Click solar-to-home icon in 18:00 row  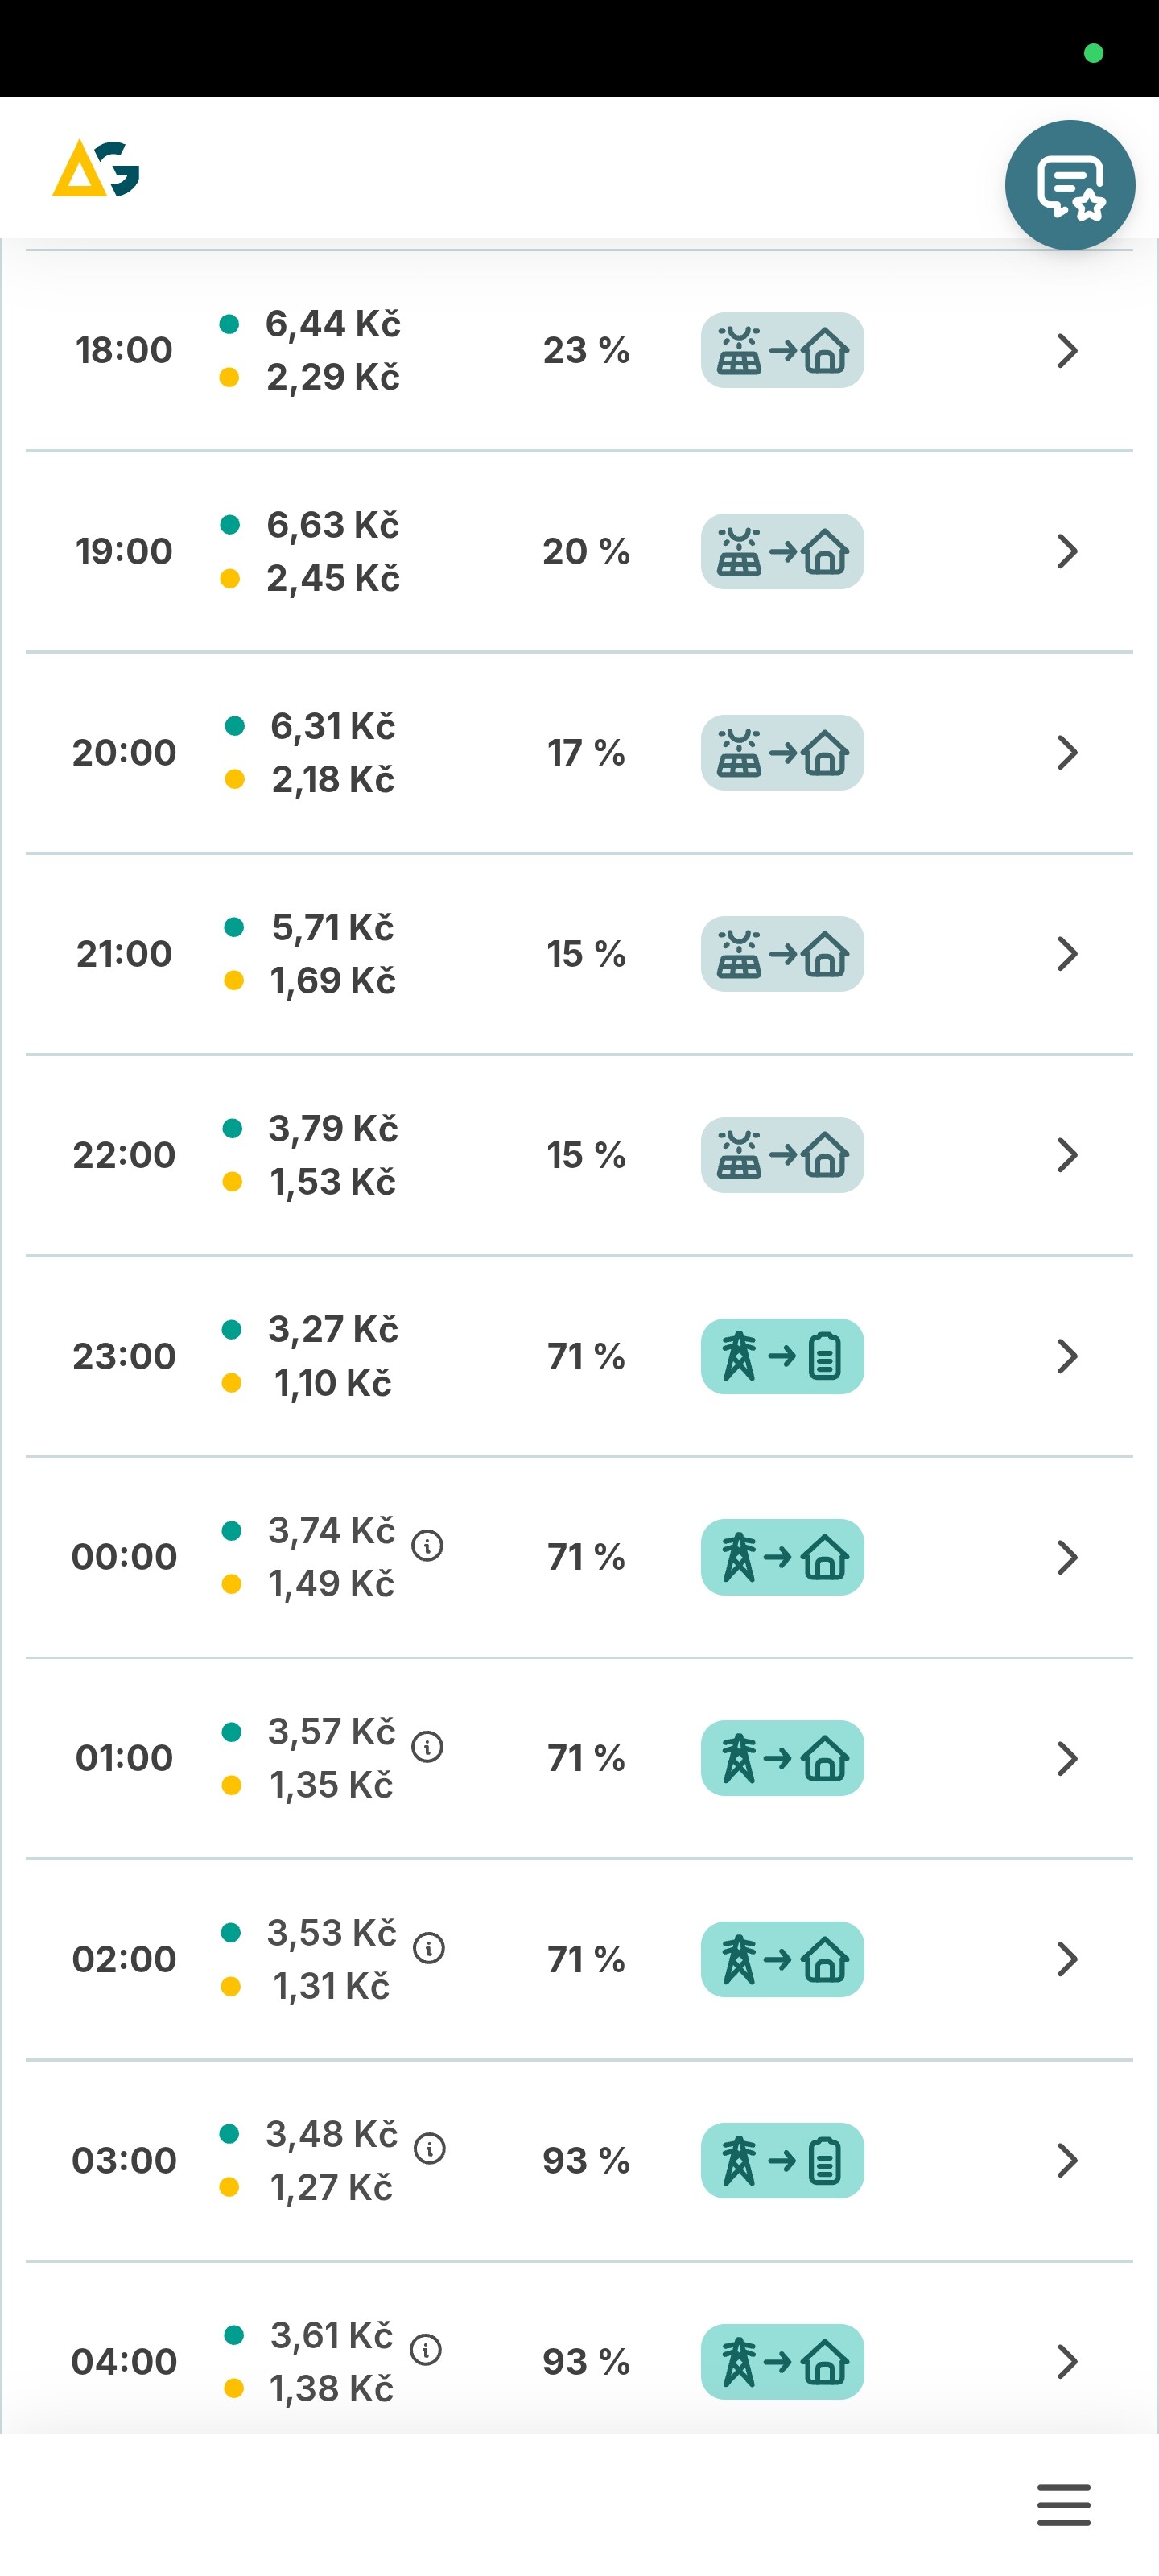782,351
